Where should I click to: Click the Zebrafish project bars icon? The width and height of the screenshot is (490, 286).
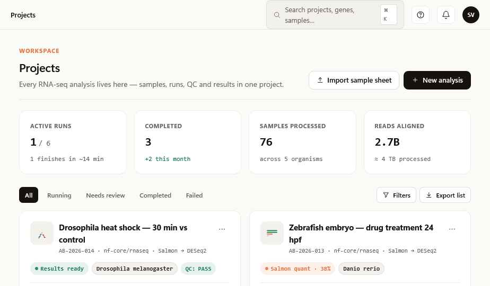point(272,233)
